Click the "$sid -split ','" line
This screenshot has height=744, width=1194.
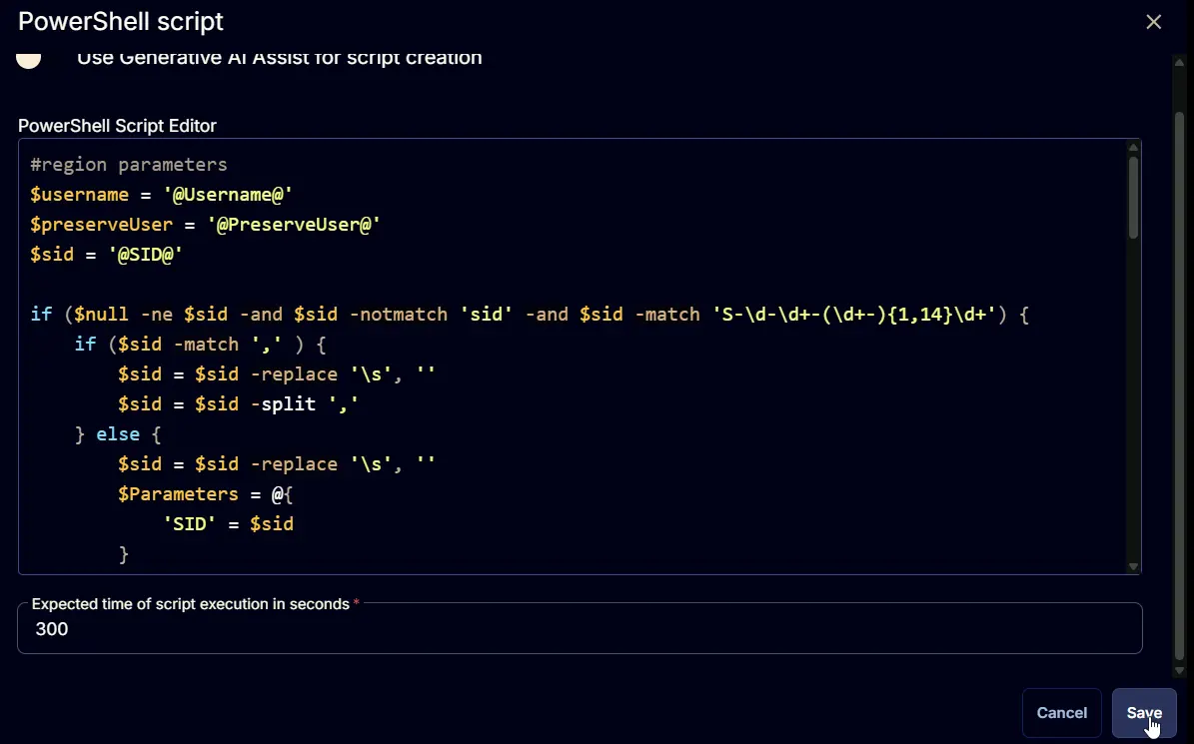point(239,403)
